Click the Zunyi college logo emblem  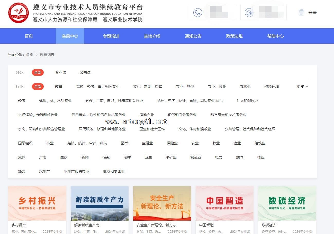point(18,13)
